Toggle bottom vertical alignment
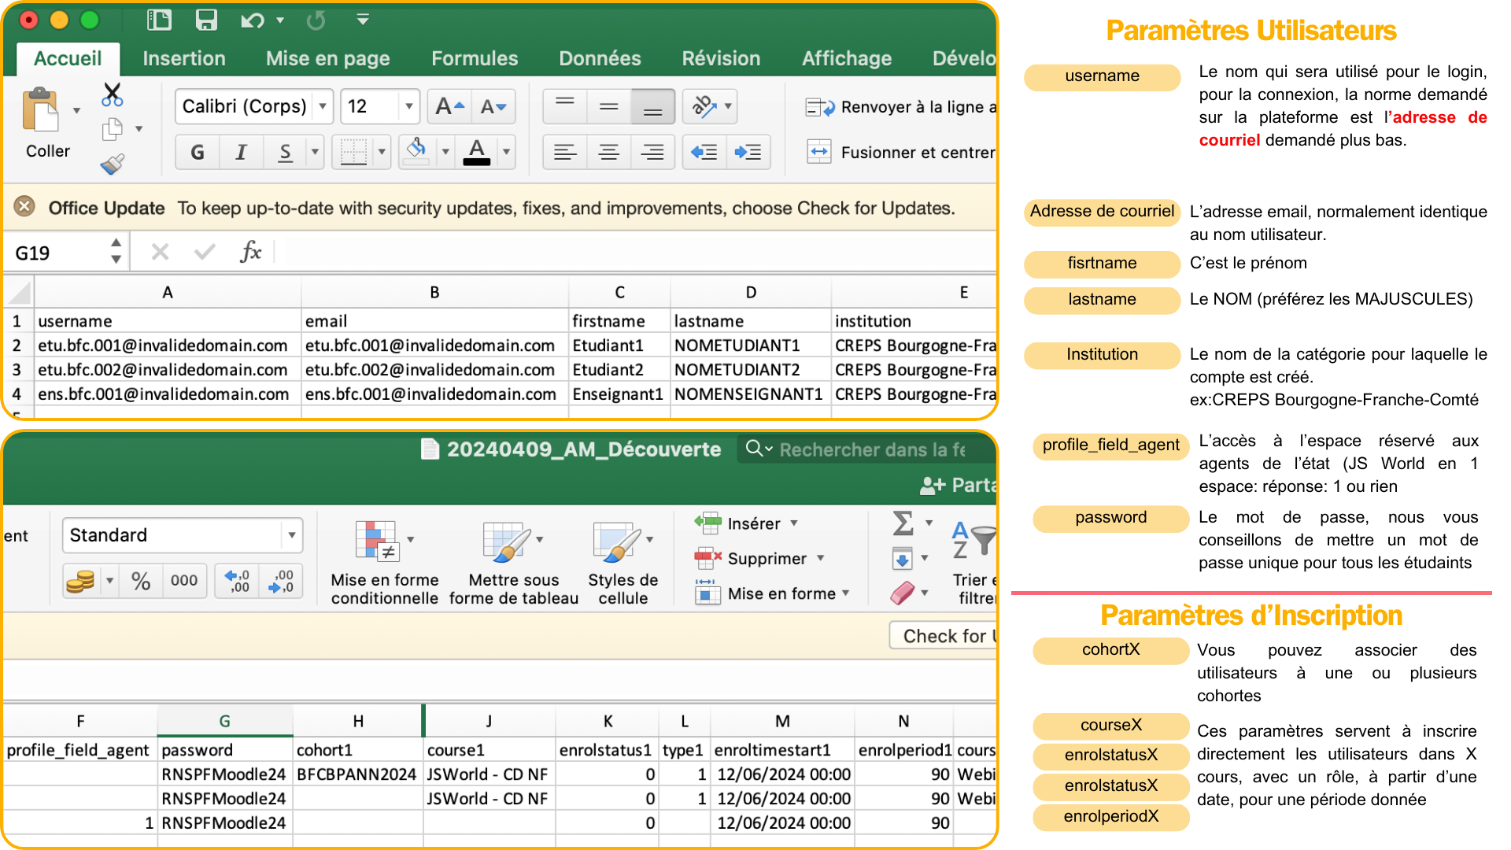The image size is (1511, 850). [x=652, y=106]
